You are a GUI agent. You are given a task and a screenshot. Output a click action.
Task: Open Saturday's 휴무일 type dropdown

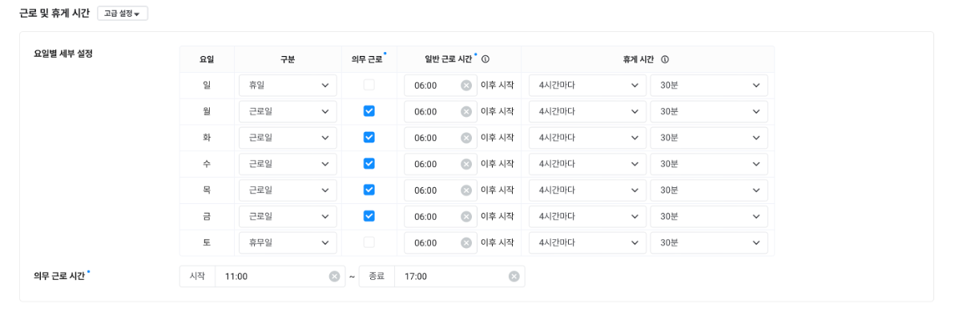point(288,242)
